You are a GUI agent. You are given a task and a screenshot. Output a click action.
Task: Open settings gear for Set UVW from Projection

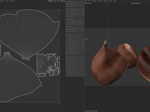(x=83, y=9)
